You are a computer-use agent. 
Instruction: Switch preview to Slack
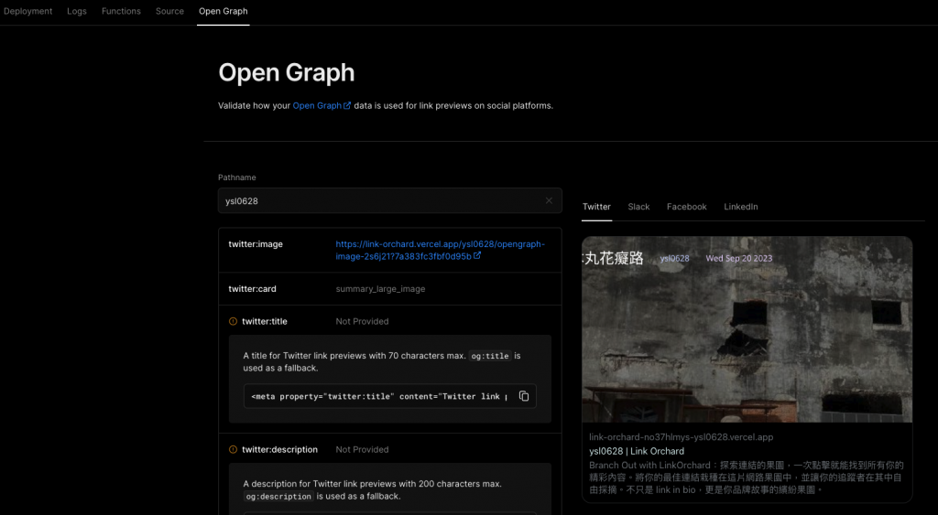[638, 207]
